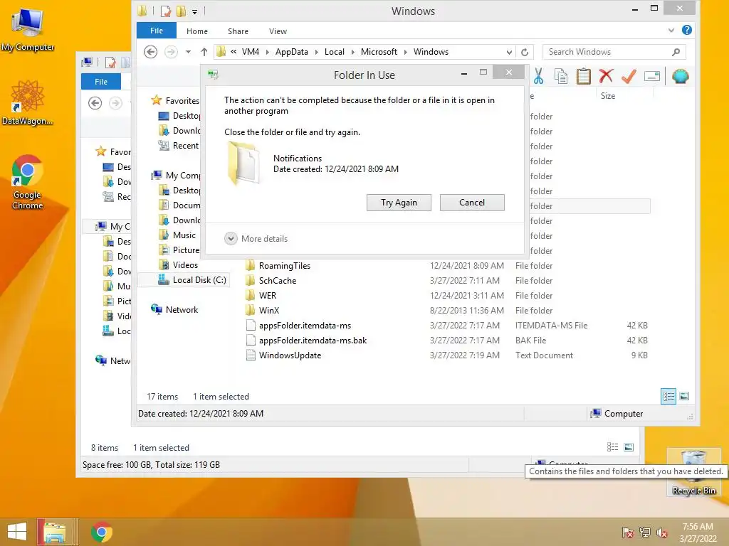
Task: Click the Action Center flag tray icon
Action: point(627,532)
